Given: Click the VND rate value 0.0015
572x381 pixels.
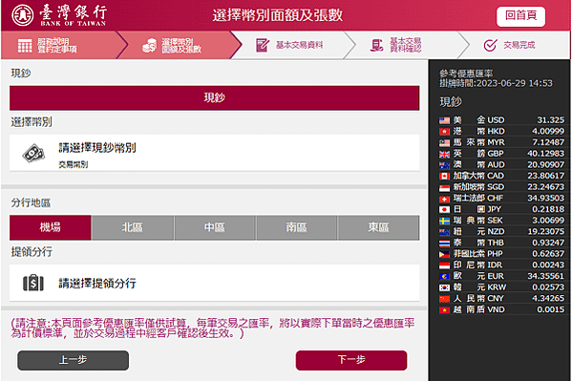Looking at the screenshot, I should click(x=550, y=309).
